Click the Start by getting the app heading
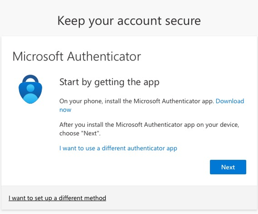The height and width of the screenshot is (214, 258). [109, 82]
